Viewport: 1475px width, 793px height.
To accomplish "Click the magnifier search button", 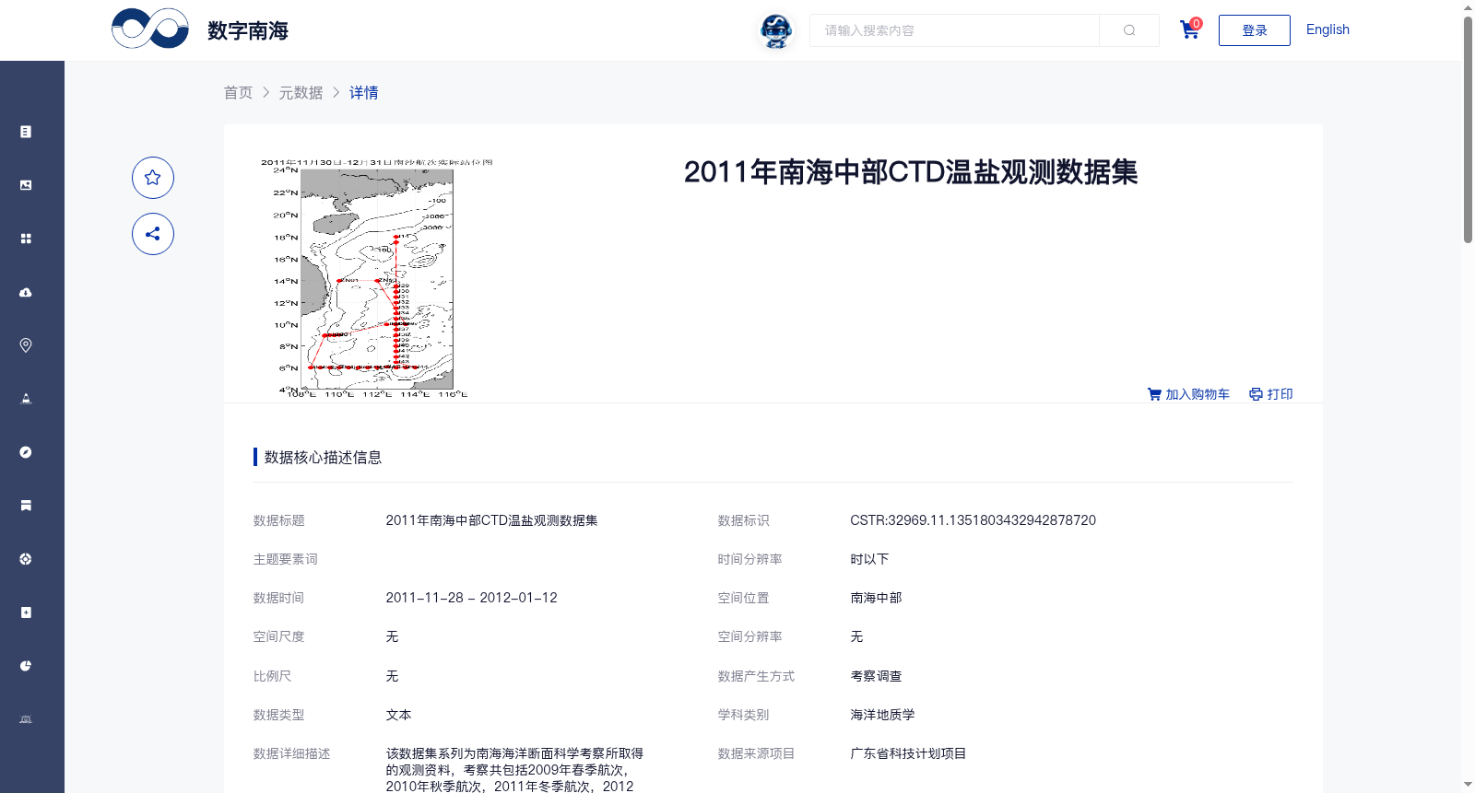I will (x=1129, y=30).
